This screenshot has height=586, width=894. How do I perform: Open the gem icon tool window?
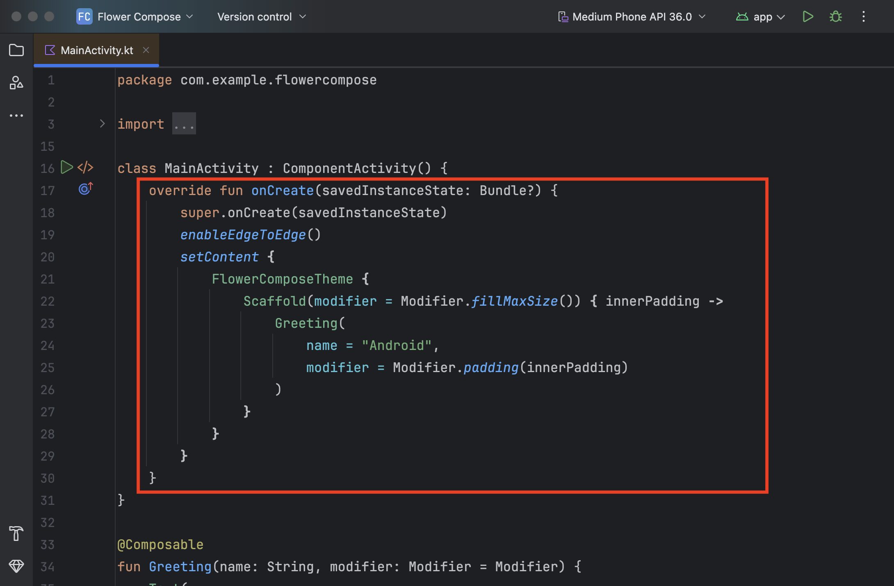tap(16, 566)
